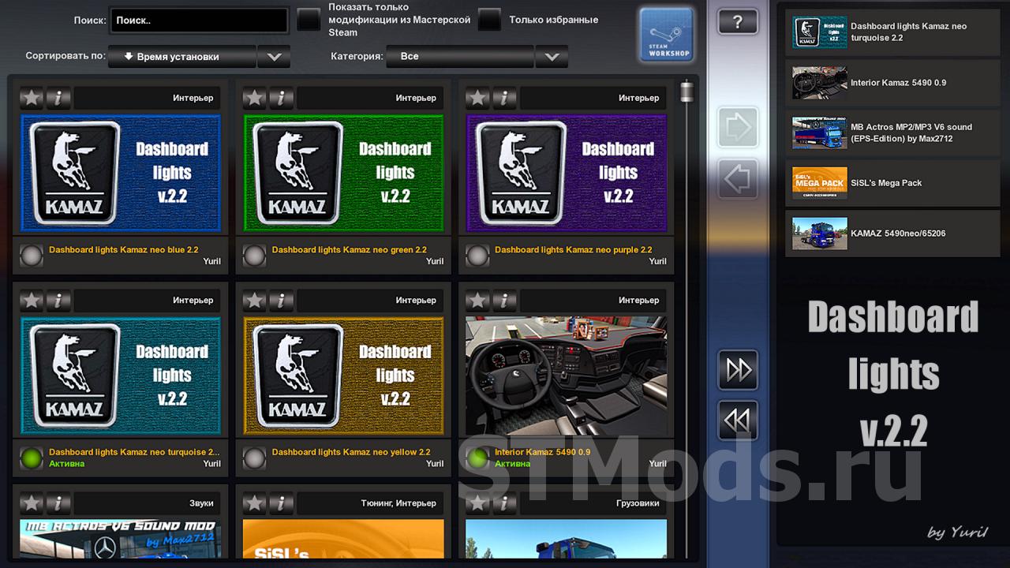
Task: Select the yellow Kamaz Dashboard lights thumbnail
Action: 343,376
